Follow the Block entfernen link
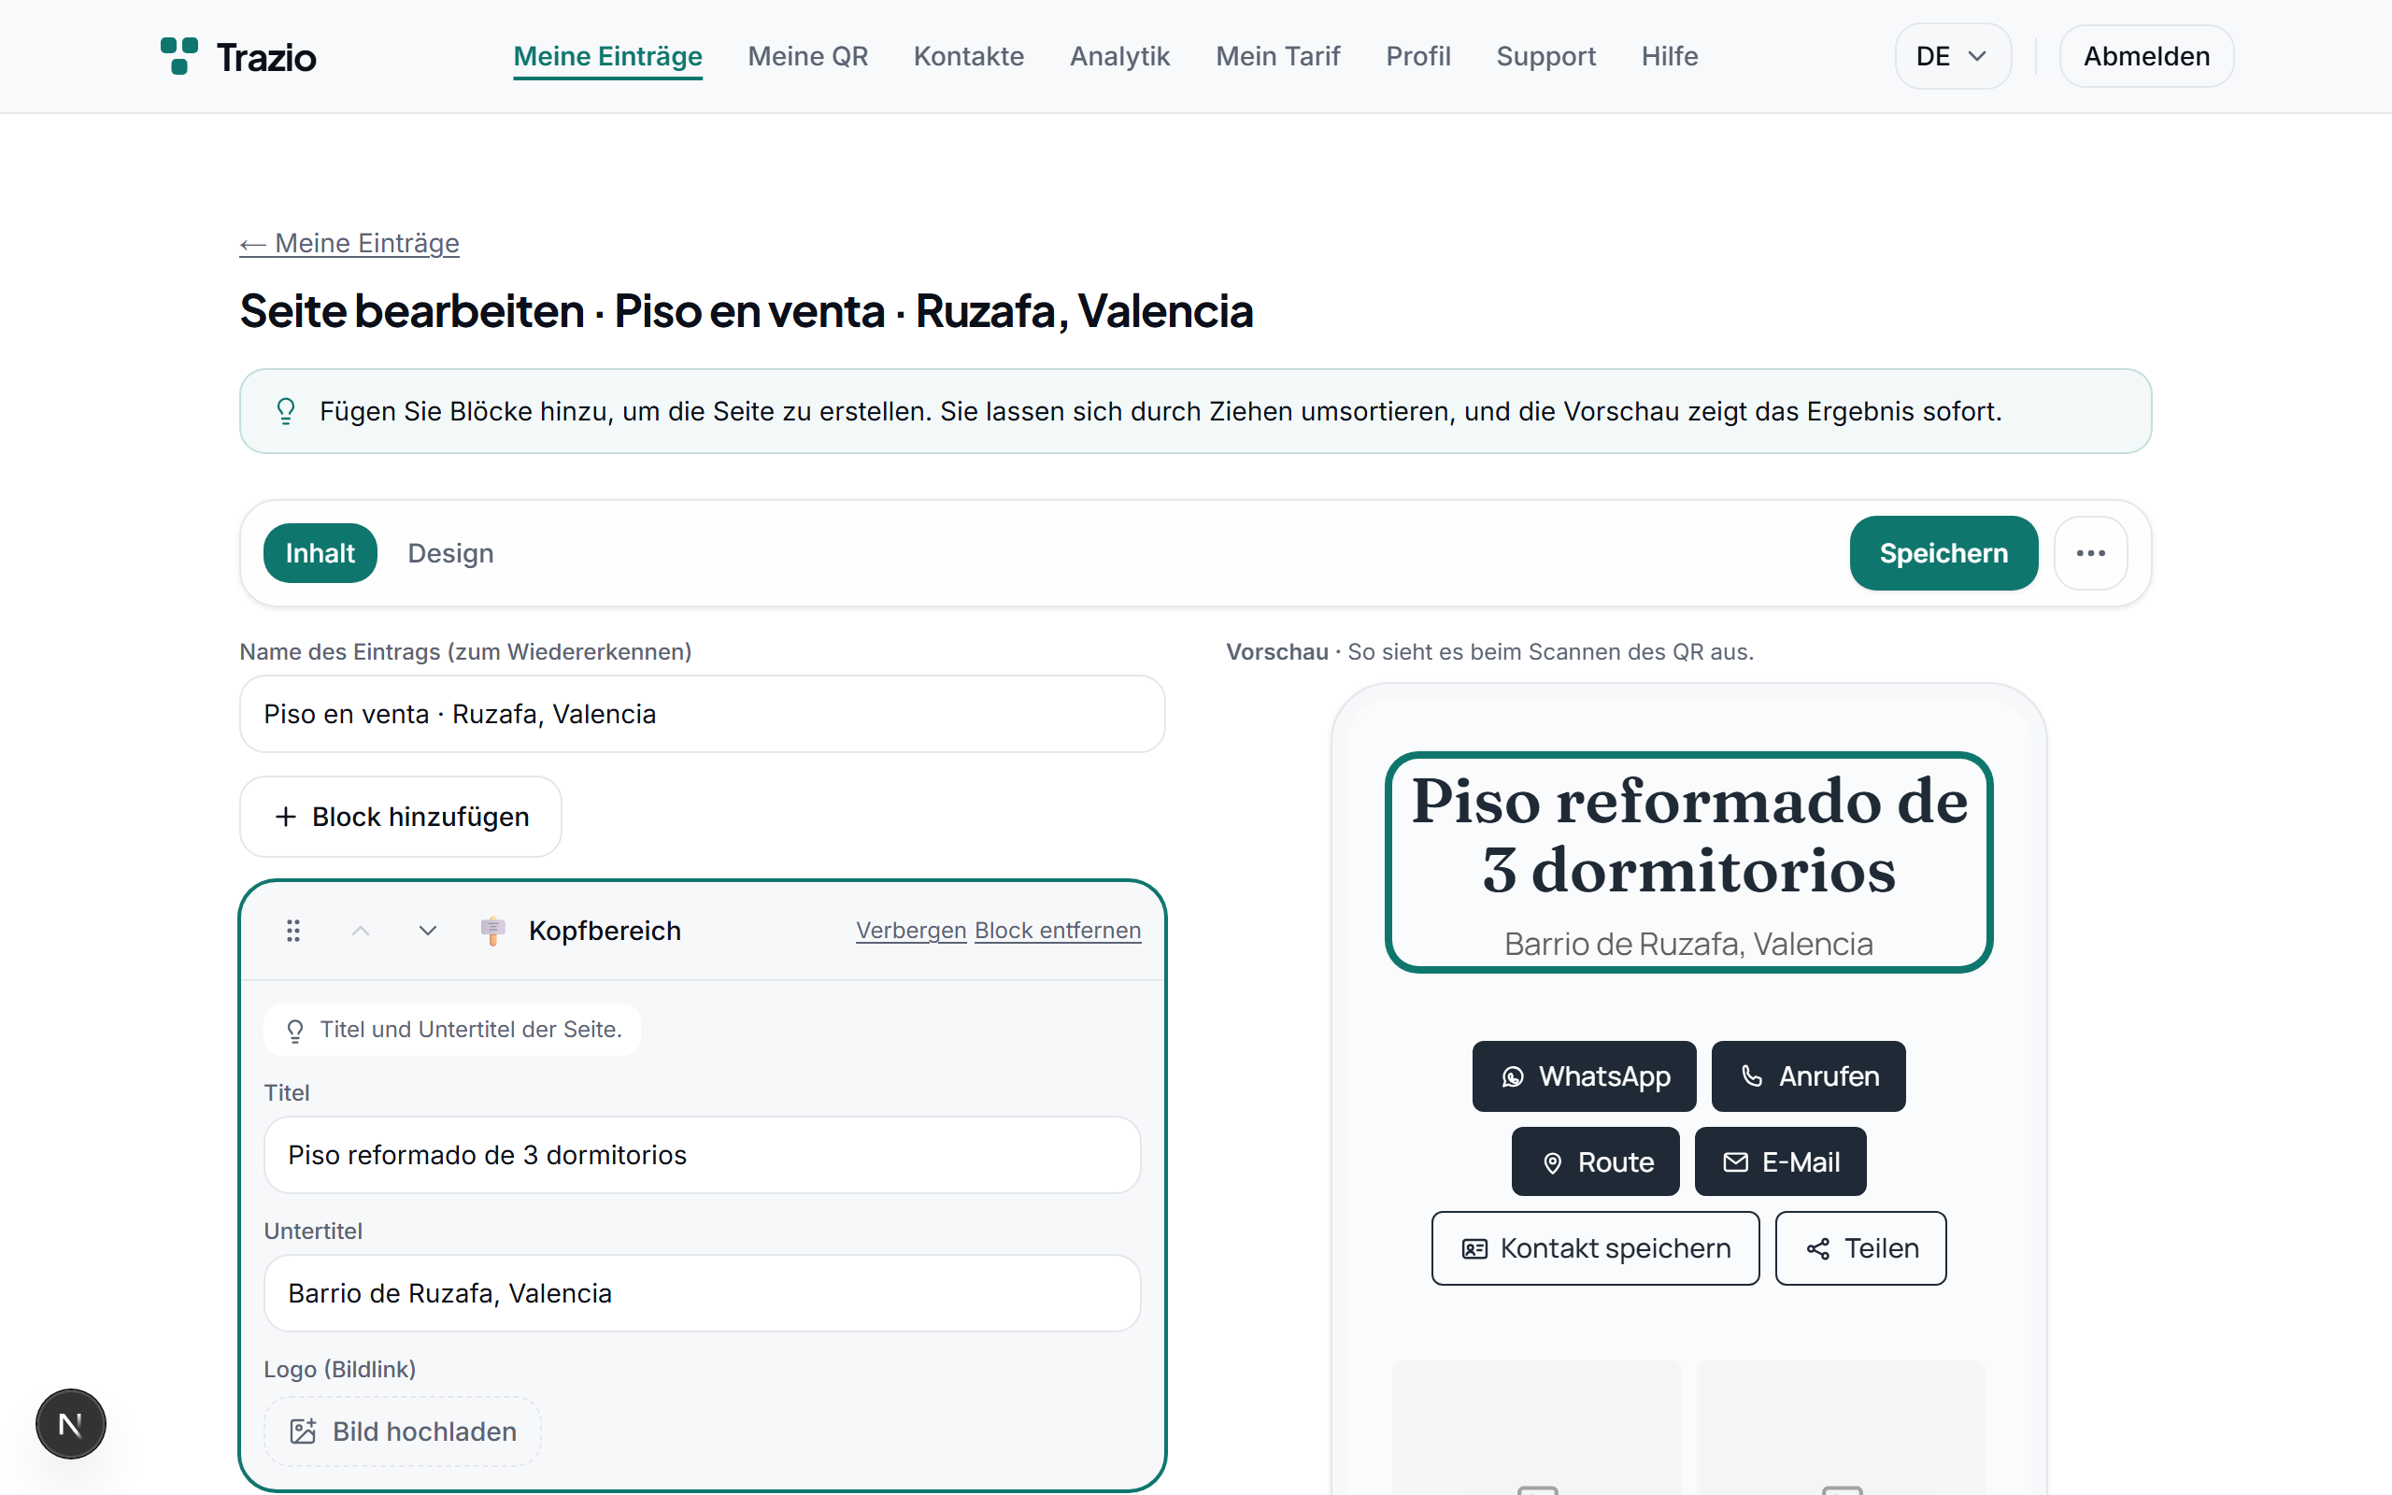The image size is (2392, 1495). pos(1058,931)
